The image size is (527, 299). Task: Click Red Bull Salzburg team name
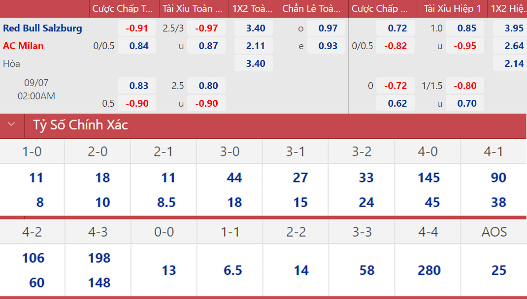tap(42, 28)
